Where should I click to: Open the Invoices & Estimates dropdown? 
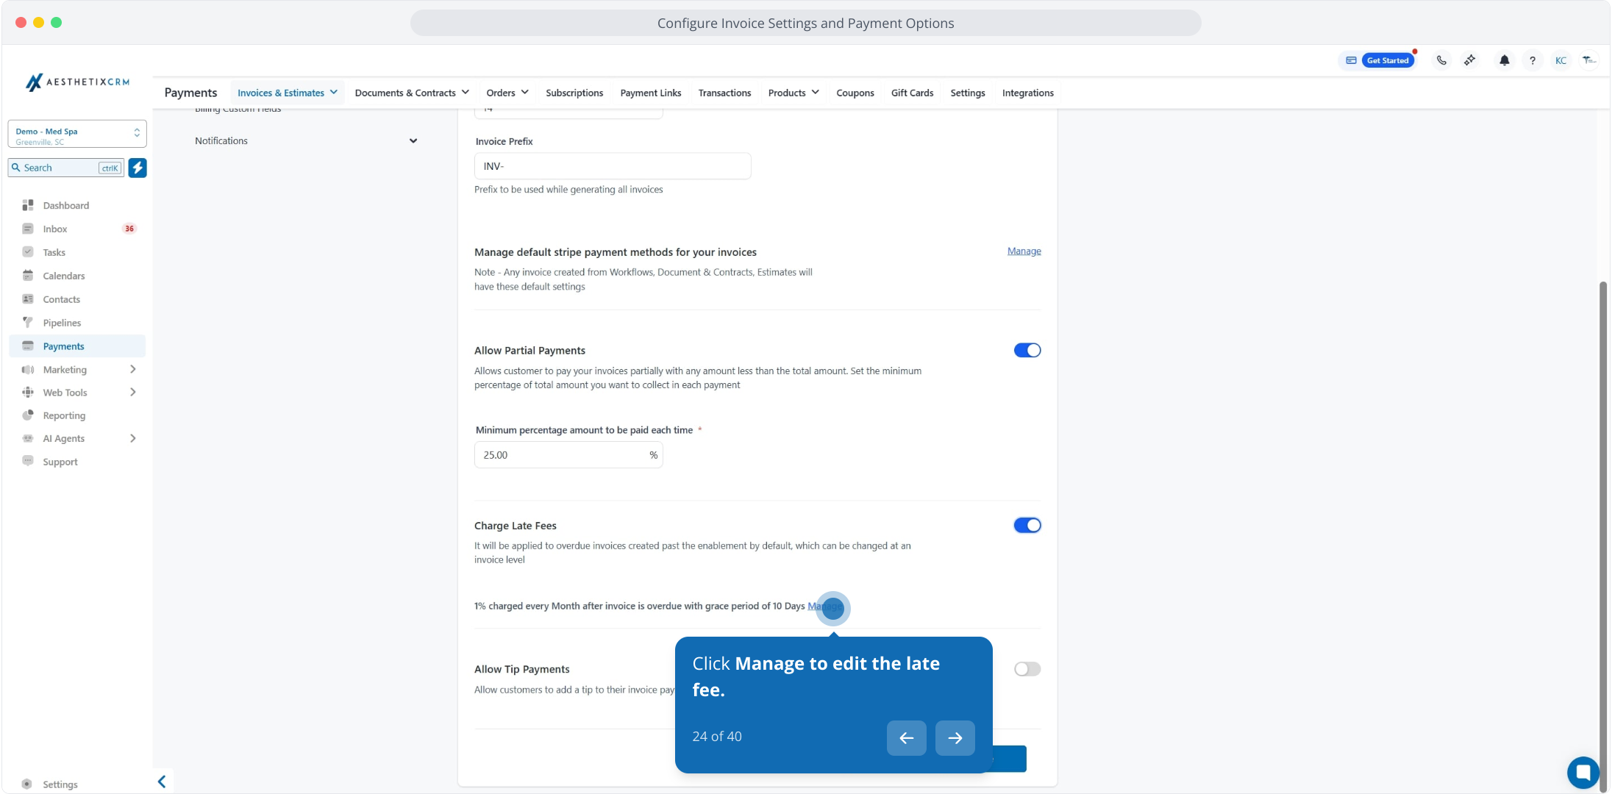[x=287, y=93]
